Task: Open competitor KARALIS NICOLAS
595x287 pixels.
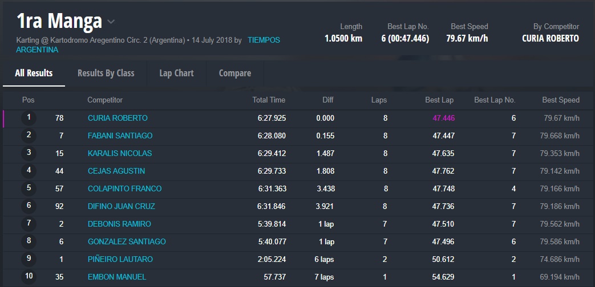Action: 119,153
